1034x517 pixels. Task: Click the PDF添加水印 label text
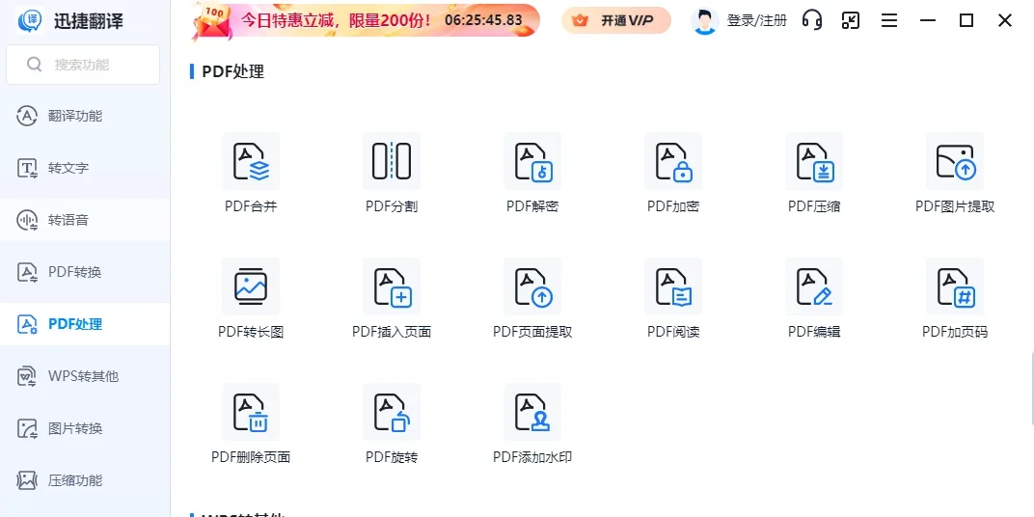coord(532,457)
